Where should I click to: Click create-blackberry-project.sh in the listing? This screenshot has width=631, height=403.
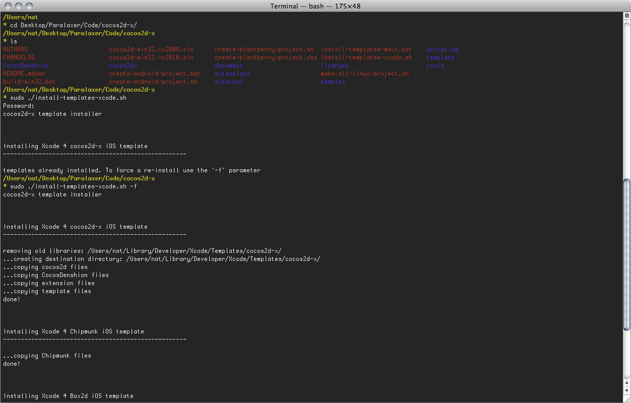click(x=264, y=49)
